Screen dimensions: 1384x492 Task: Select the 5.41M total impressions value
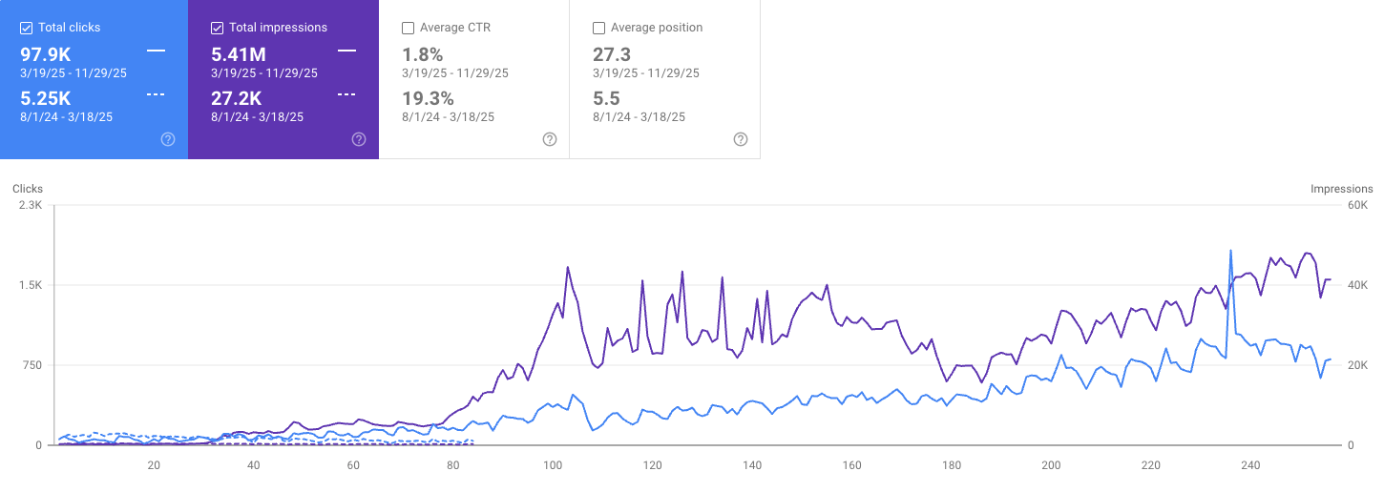pyautogui.click(x=239, y=54)
